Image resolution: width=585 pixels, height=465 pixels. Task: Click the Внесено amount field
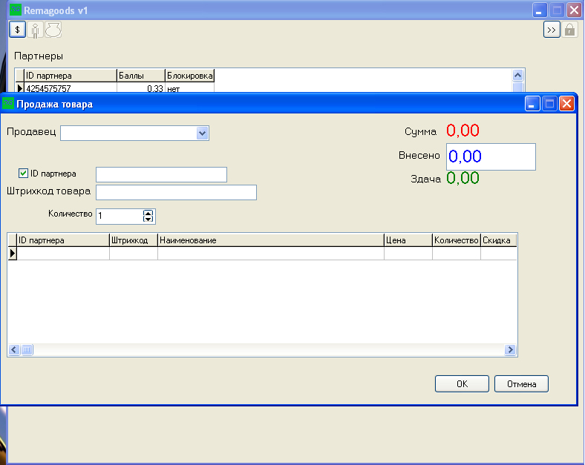[x=490, y=156]
